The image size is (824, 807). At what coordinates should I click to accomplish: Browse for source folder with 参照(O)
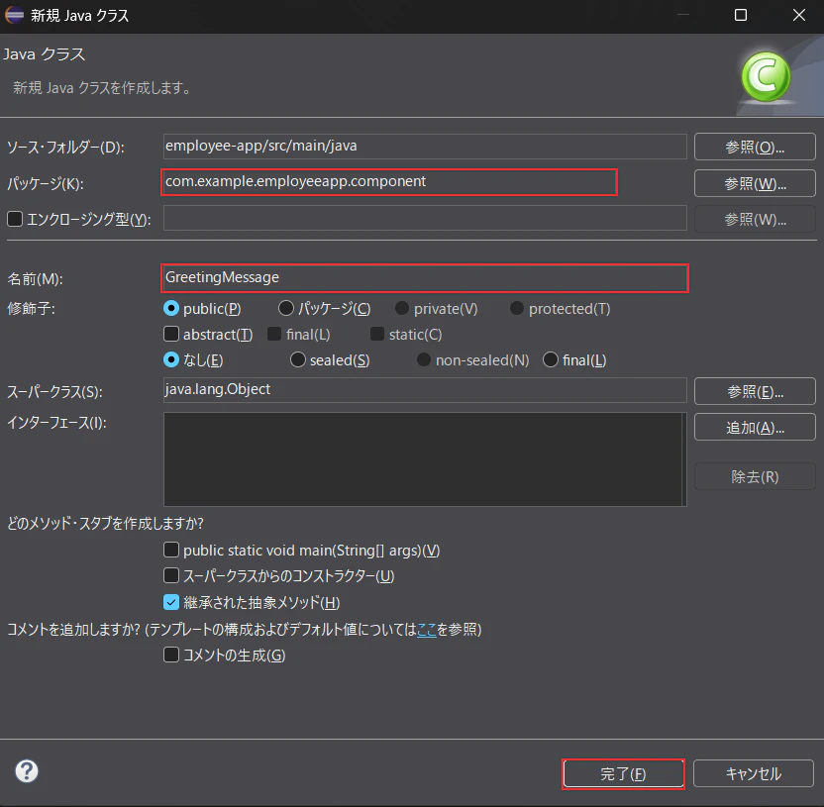[755, 147]
